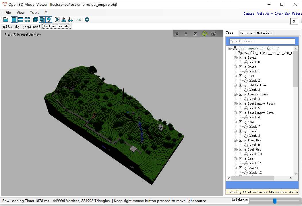Collapse the g Leaves tree node
This screenshot has height=206, width=302.
click(x=235, y=168)
